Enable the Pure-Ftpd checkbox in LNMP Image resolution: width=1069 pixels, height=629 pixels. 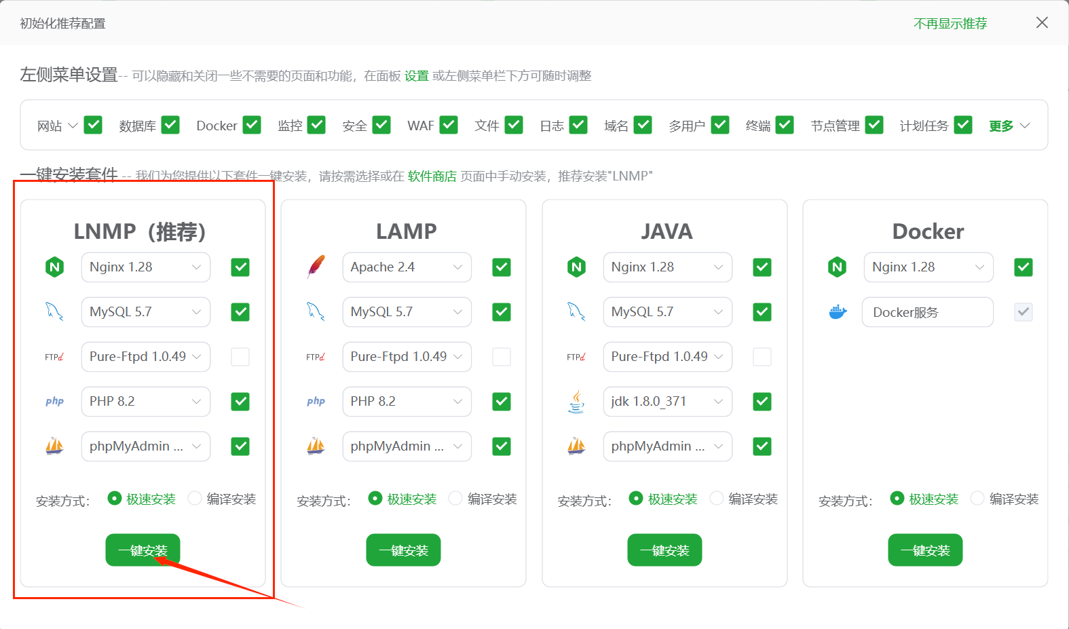tap(240, 357)
